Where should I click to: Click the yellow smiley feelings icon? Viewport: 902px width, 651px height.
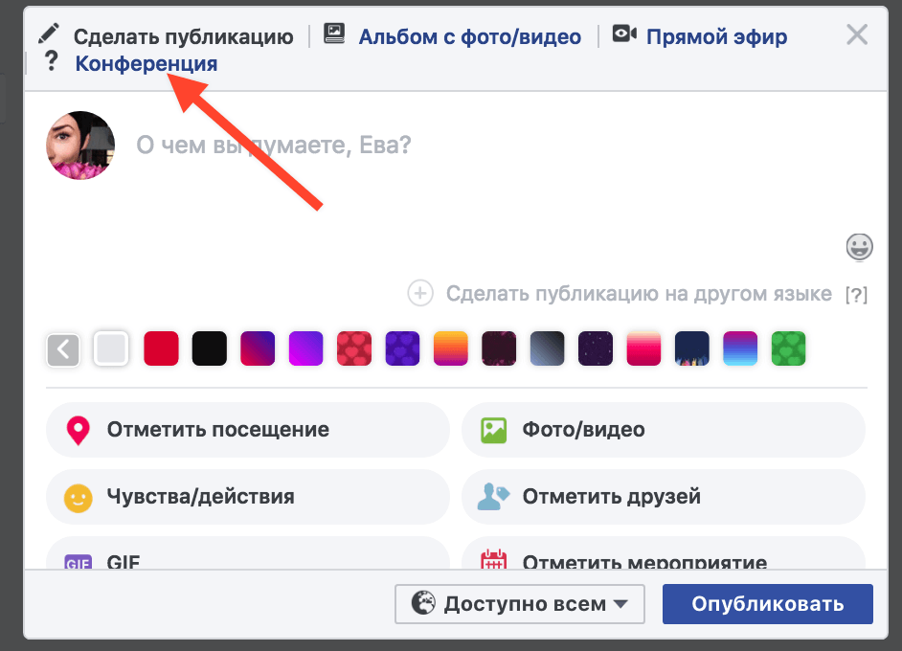click(79, 498)
